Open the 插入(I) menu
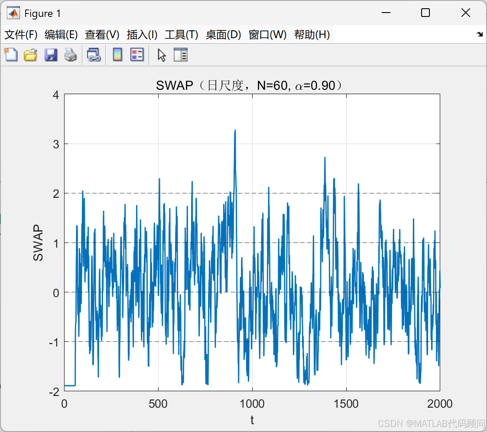Image resolution: width=487 pixels, height=432 pixels. (142, 35)
